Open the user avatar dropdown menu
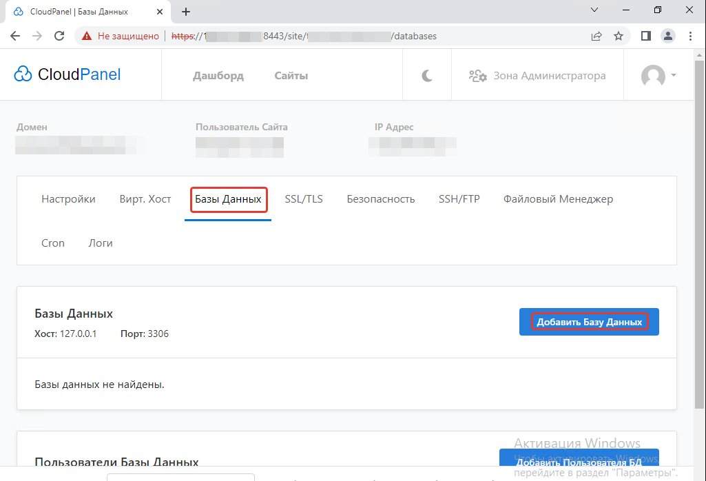Screen dimensions: 706x481 [658, 76]
